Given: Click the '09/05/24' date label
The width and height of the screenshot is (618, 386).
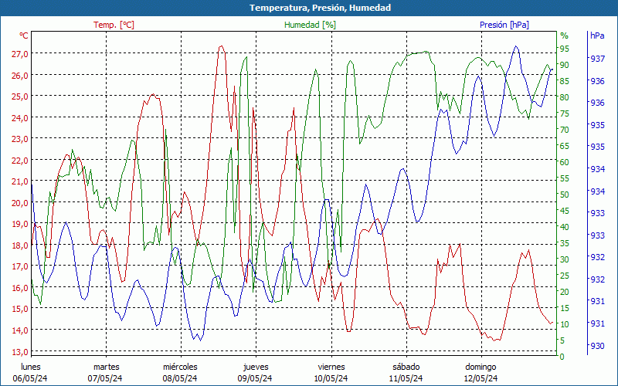Looking at the screenshot, I should (255, 378).
